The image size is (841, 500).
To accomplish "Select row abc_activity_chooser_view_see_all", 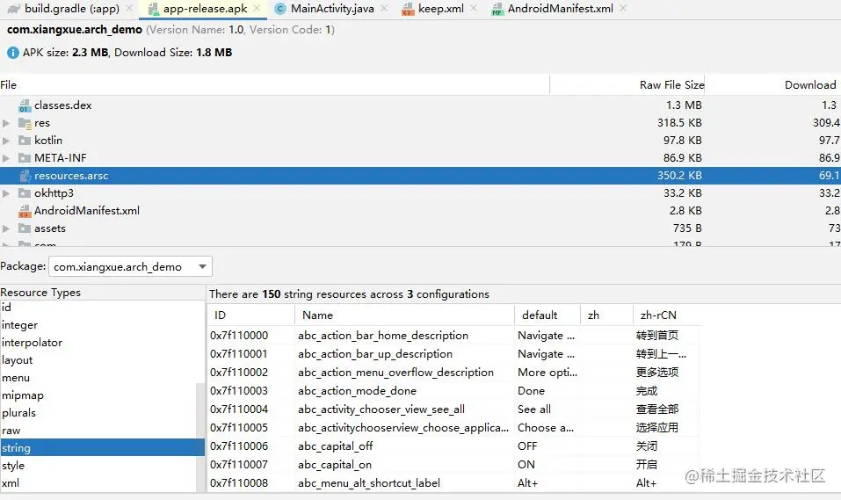I will (453, 409).
